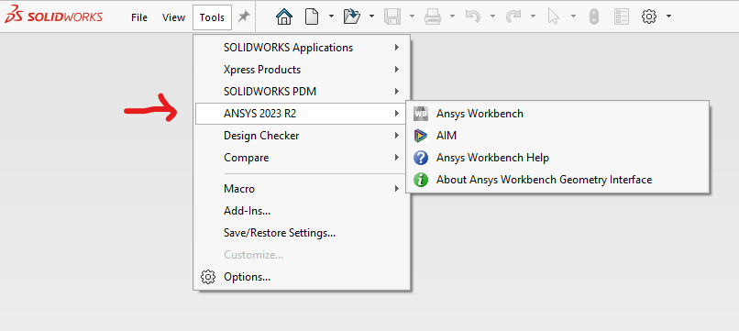Click the green info icon
This screenshot has height=331, width=739.
(421, 180)
